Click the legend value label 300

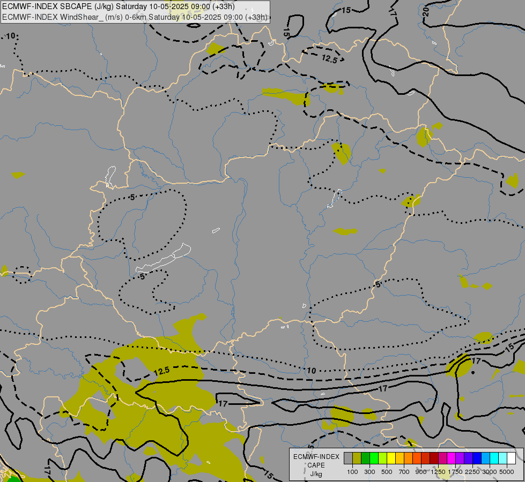pos(369,472)
